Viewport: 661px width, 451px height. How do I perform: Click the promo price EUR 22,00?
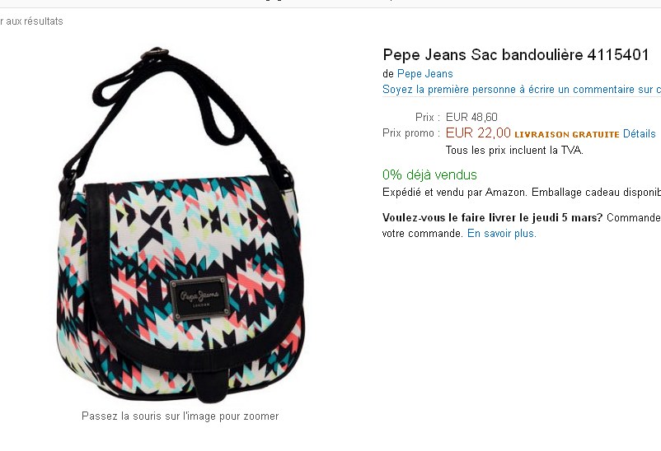pos(478,133)
